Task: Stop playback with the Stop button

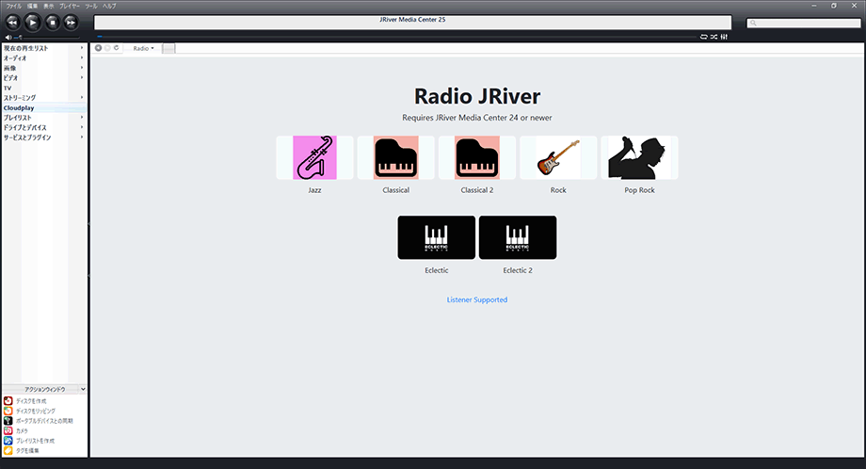Action: 53,22
